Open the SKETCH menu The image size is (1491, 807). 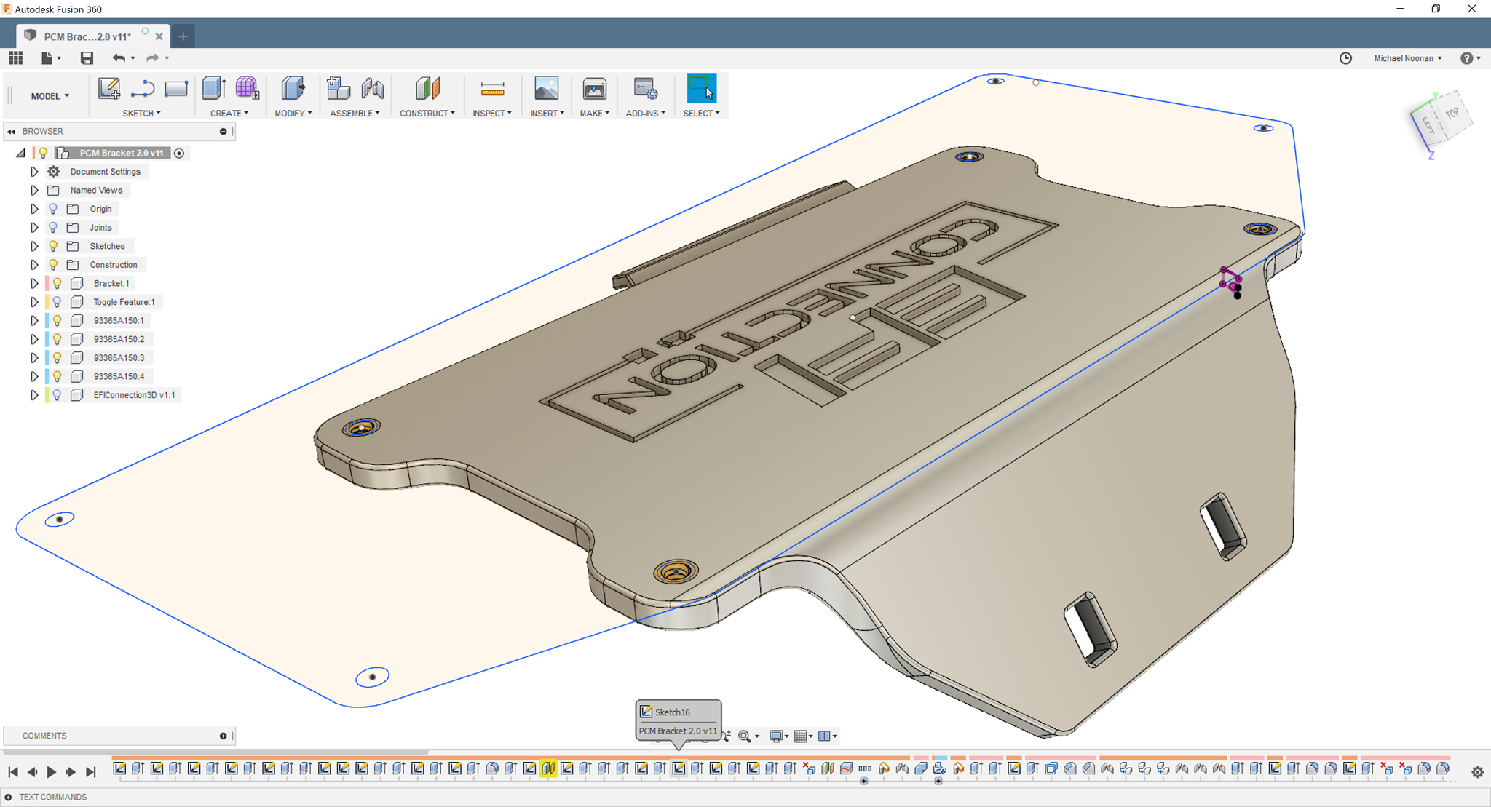[x=141, y=113]
